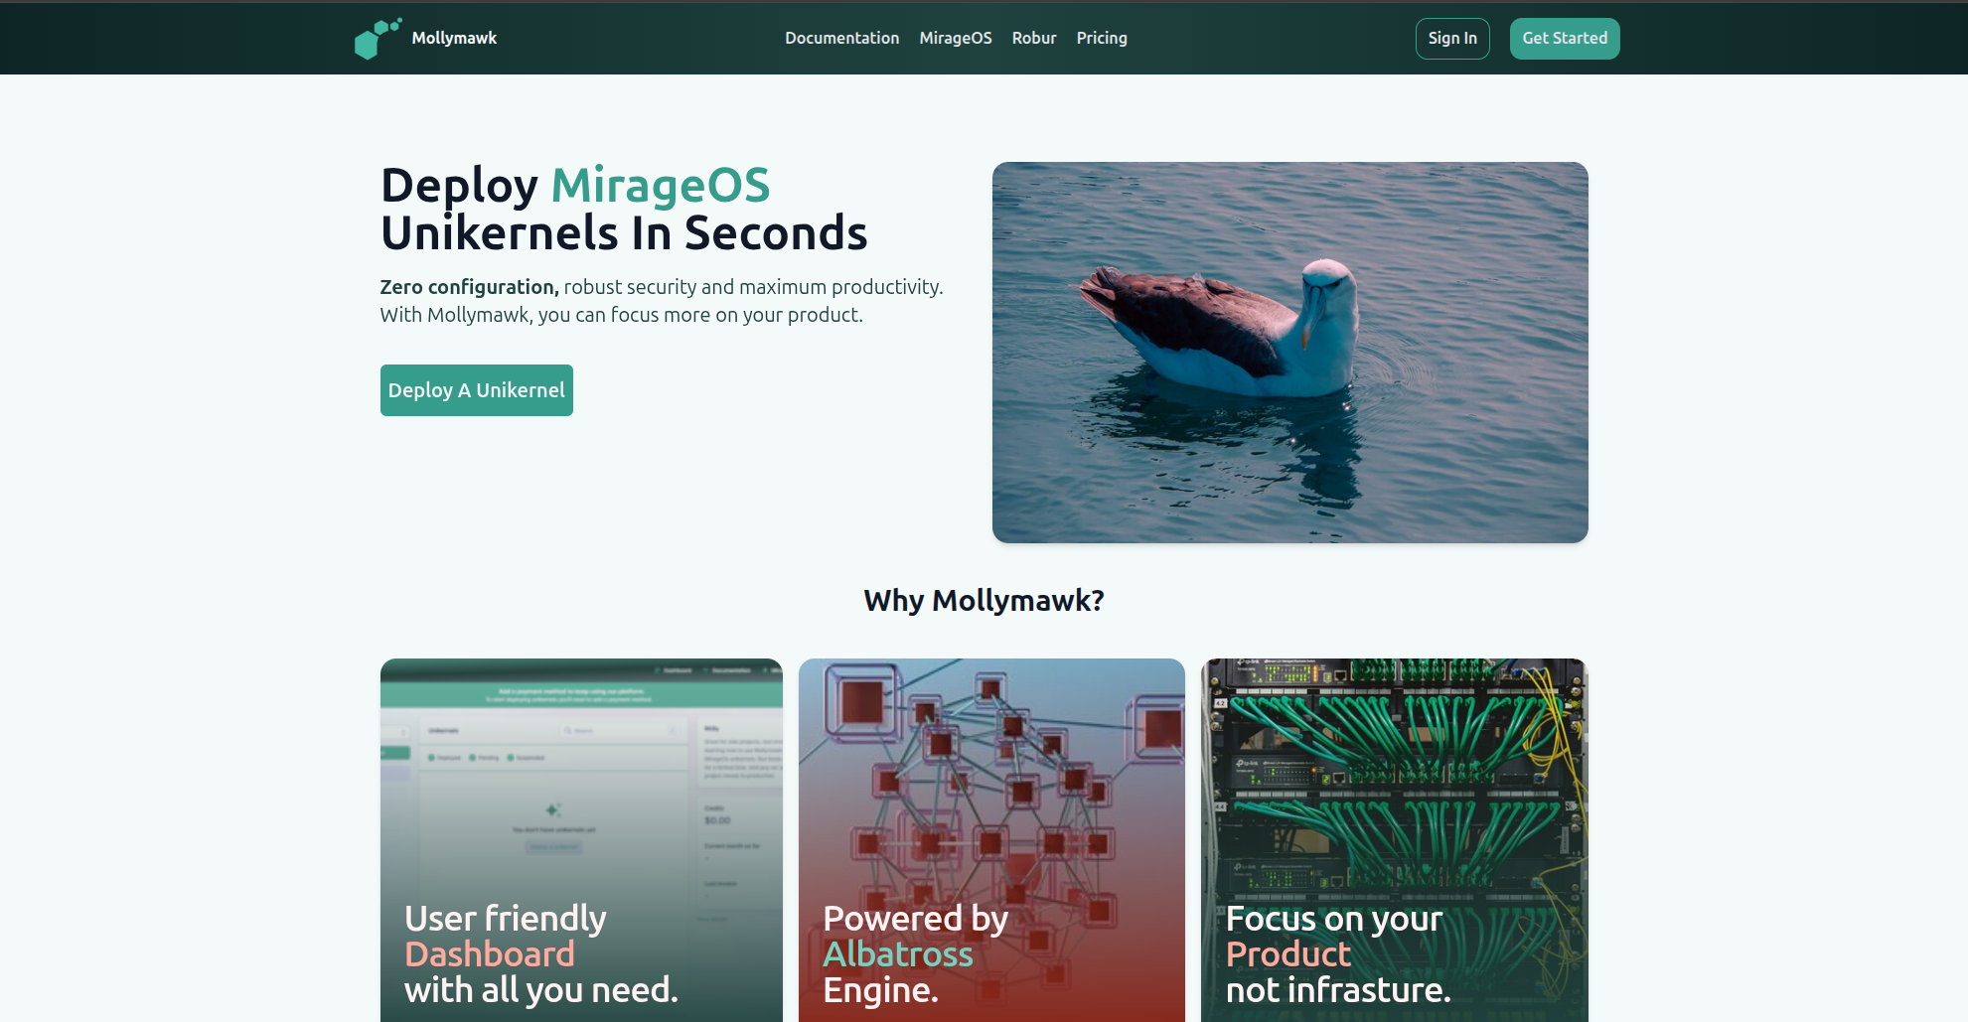Click the Mollymawk hexagon logo icon
This screenshot has width=1968, height=1022.
click(x=377, y=39)
